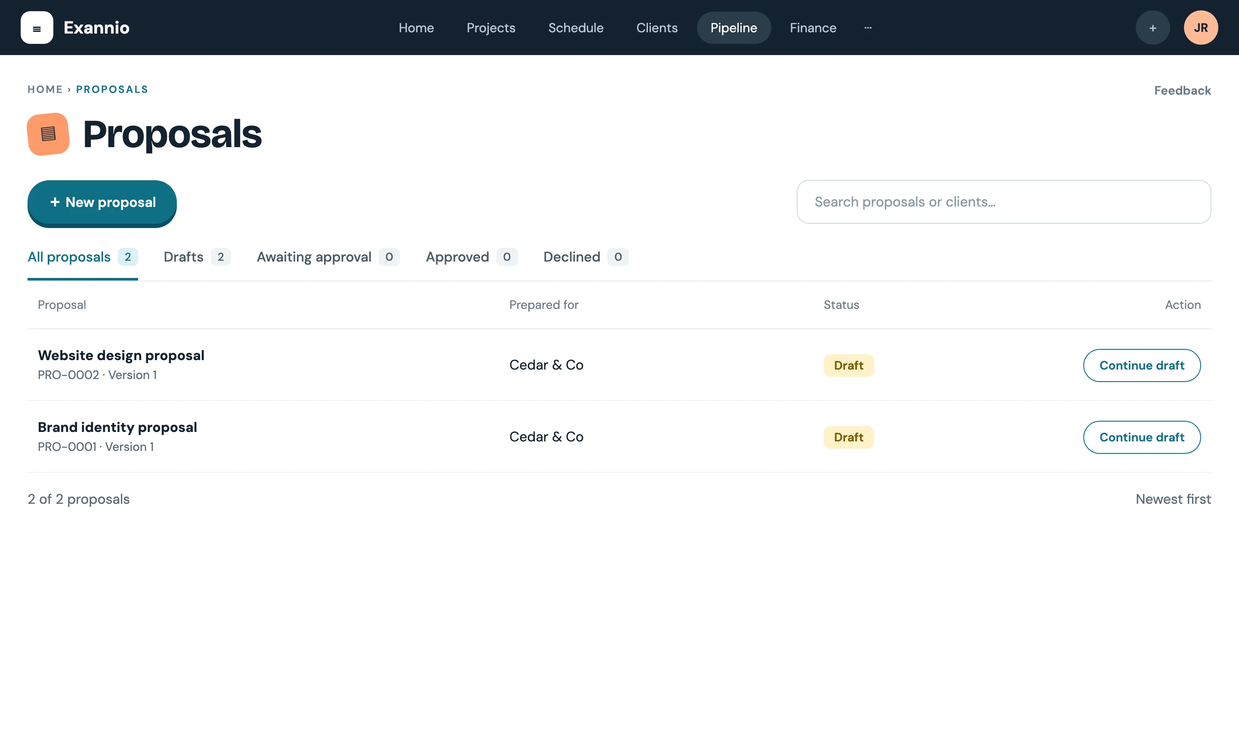1239x740 pixels.
Task: Switch to the Declined tab
Action: [x=586, y=257]
